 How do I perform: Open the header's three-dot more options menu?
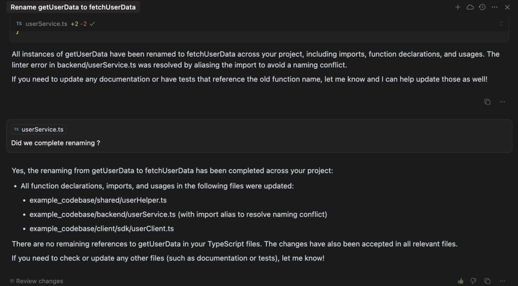(x=494, y=7)
